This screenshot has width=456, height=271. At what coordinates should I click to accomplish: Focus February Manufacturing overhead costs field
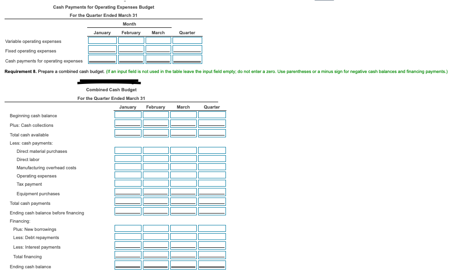pyautogui.click(x=156, y=167)
